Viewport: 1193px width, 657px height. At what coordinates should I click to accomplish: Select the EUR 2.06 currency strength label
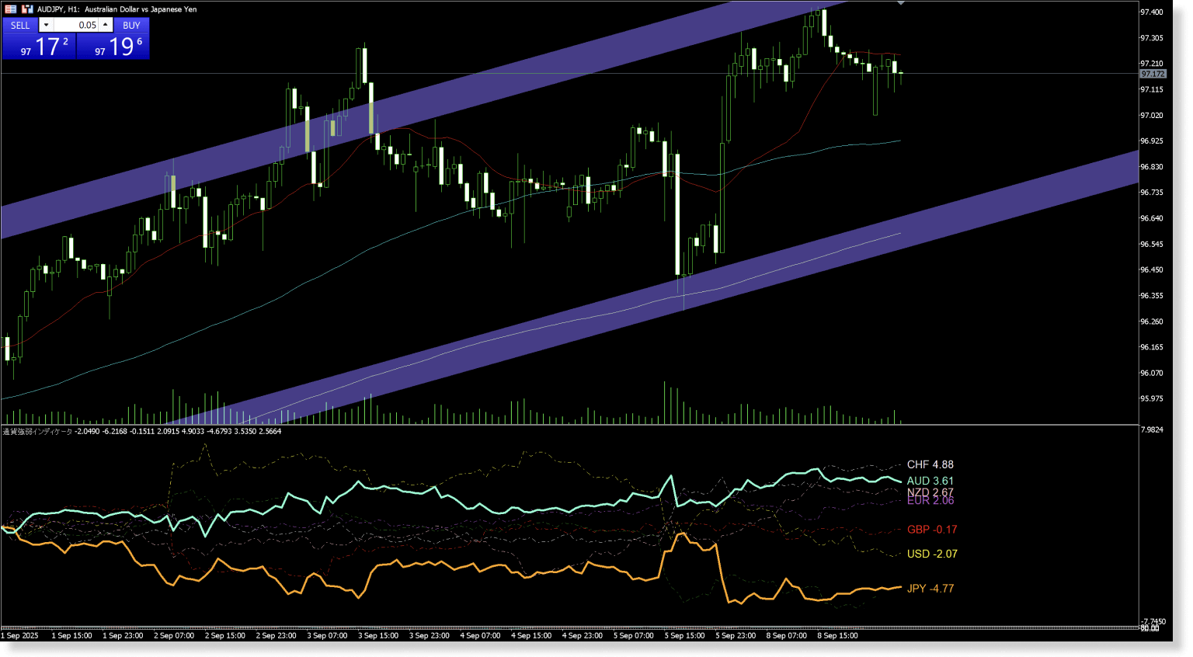(x=930, y=500)
